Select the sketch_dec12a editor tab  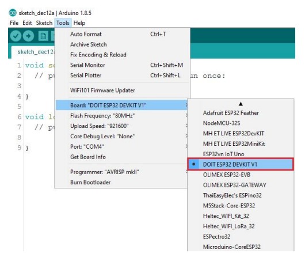[33, 52]
